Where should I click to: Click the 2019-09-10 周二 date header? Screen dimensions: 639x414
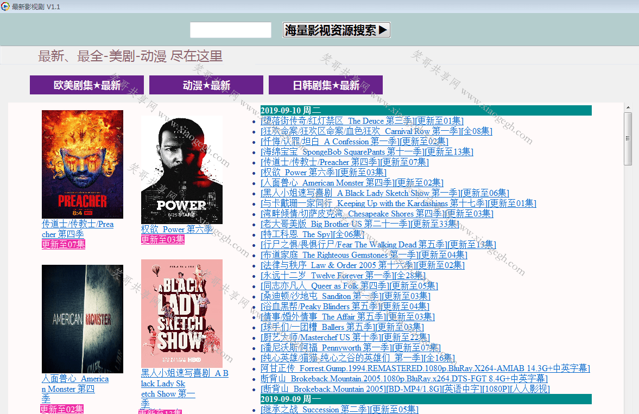[x=426, y=111]
